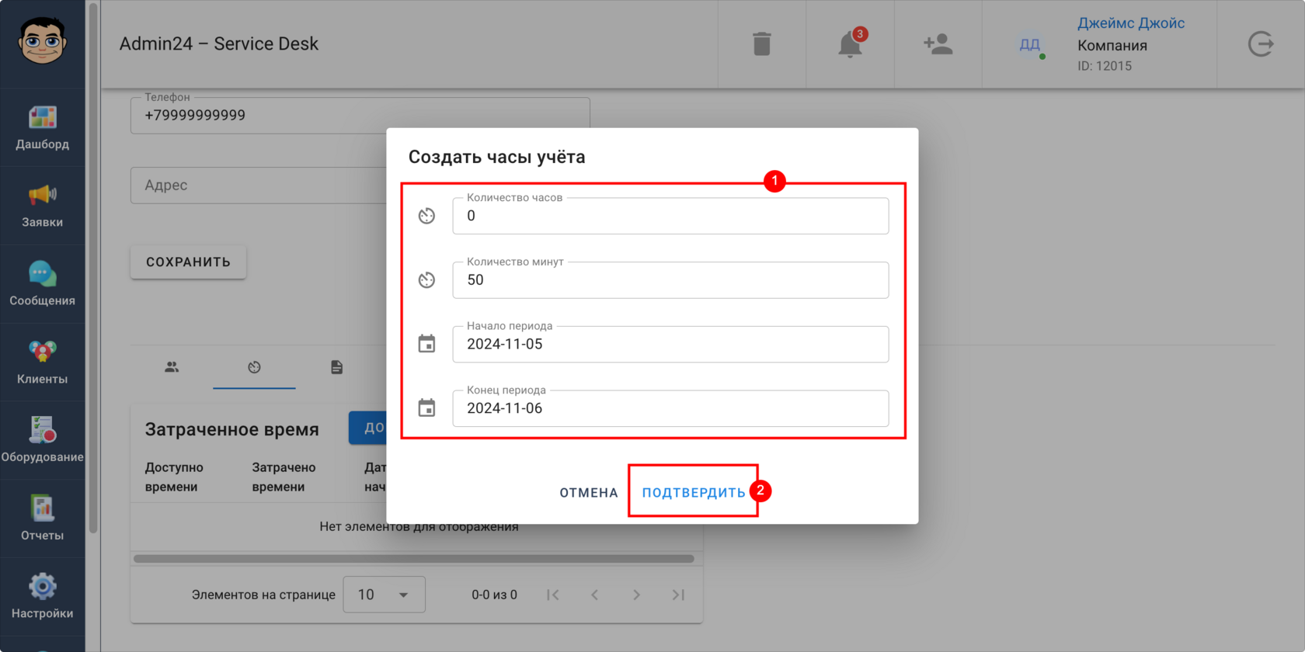Open calendar icon for Начало периода
The height and width of the screenshot is (652, 1305).
point(426,344)
